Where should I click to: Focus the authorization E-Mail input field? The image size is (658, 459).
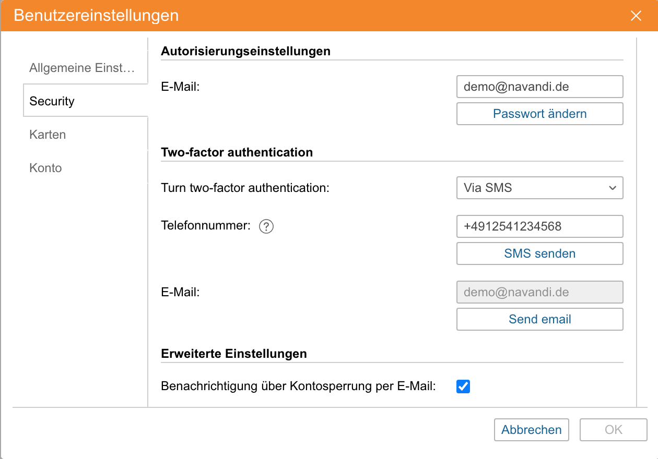pyautogui.click(x=539, y=87)
